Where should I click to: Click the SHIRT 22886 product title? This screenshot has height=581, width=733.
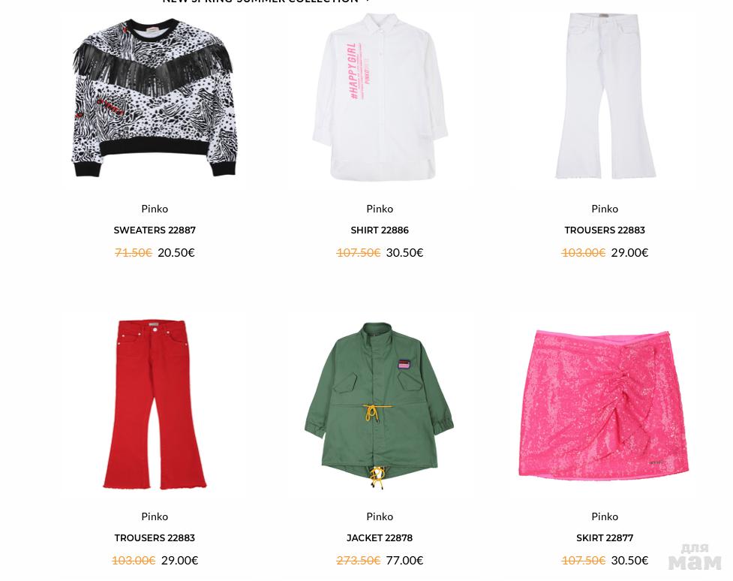point(380,230)
